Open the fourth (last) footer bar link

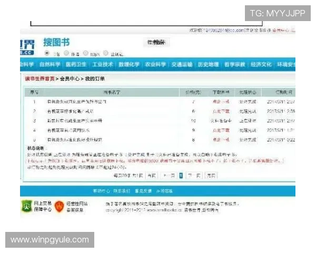(x=164, y=191)
